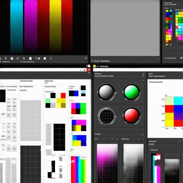Click the pale yellow-green cell in the color chart

(169, 101)
